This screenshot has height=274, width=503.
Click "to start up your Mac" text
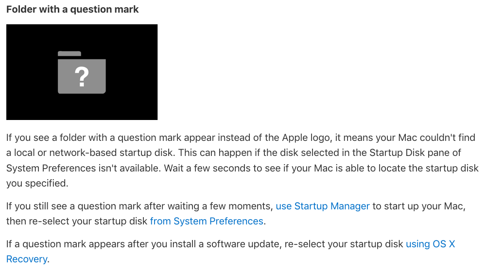coord(418,206)
